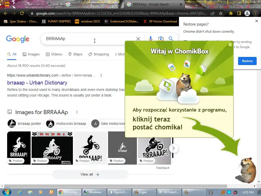This screenshot has height=196, width=261.
Task: Go back with the browser back arrow
Action: pos(6,13)
